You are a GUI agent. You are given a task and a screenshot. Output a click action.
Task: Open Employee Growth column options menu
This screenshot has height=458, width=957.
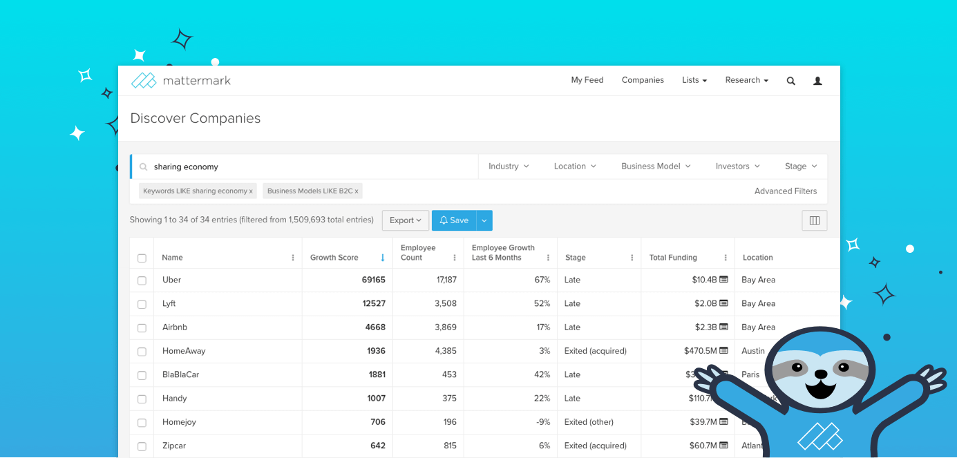click(x=548, y=258)
